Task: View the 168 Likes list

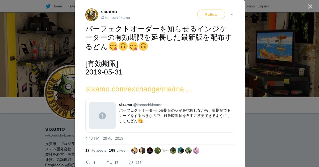Action: (117, 150)
